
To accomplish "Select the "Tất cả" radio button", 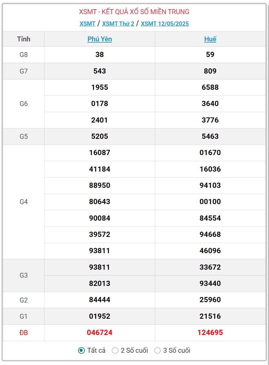I will pos(81,350).
